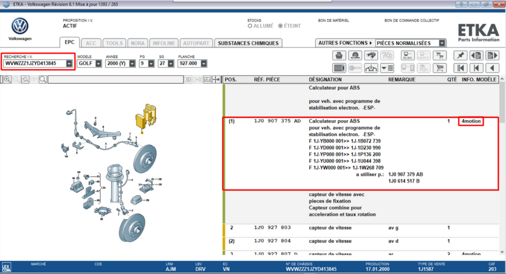This screenshot has height=274, width=506.
Task: Click the parts list scroll down arrow
Action: pos(502,252)
